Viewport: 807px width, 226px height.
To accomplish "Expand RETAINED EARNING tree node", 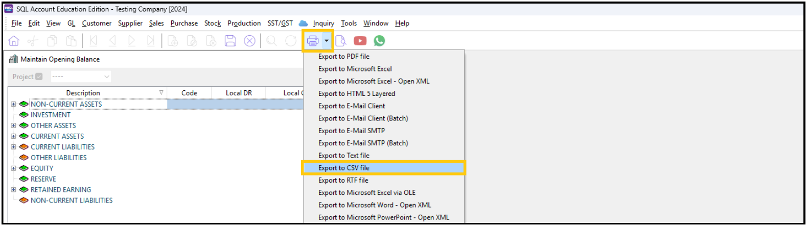I will tap(13, 190).
